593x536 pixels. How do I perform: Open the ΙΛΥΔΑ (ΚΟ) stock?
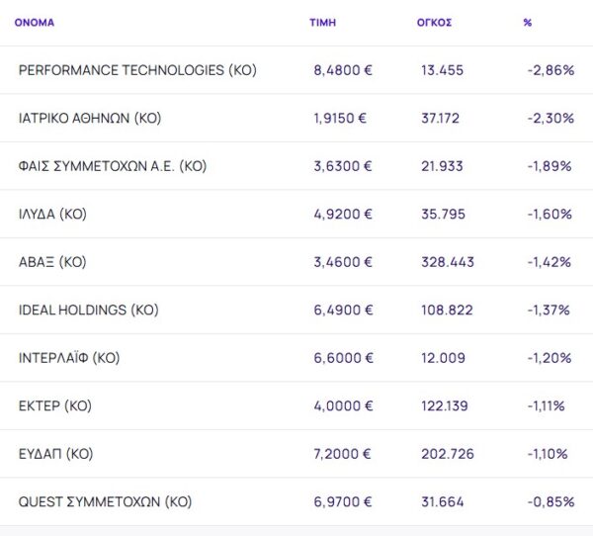click(x=52, y=214)
